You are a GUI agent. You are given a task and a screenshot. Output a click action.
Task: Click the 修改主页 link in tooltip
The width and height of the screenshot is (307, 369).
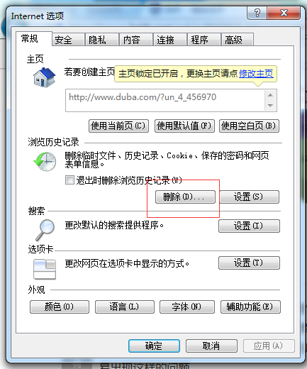[x=256, y=74]
